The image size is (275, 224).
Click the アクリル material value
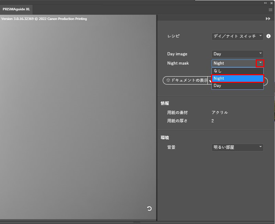click(x=220, y=113)
